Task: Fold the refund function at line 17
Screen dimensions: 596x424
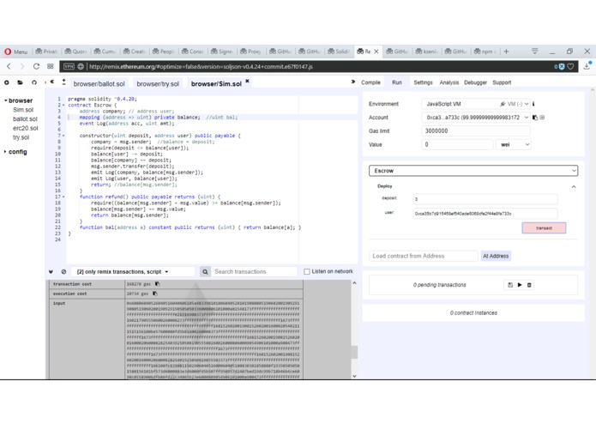Action: [63, 197]
